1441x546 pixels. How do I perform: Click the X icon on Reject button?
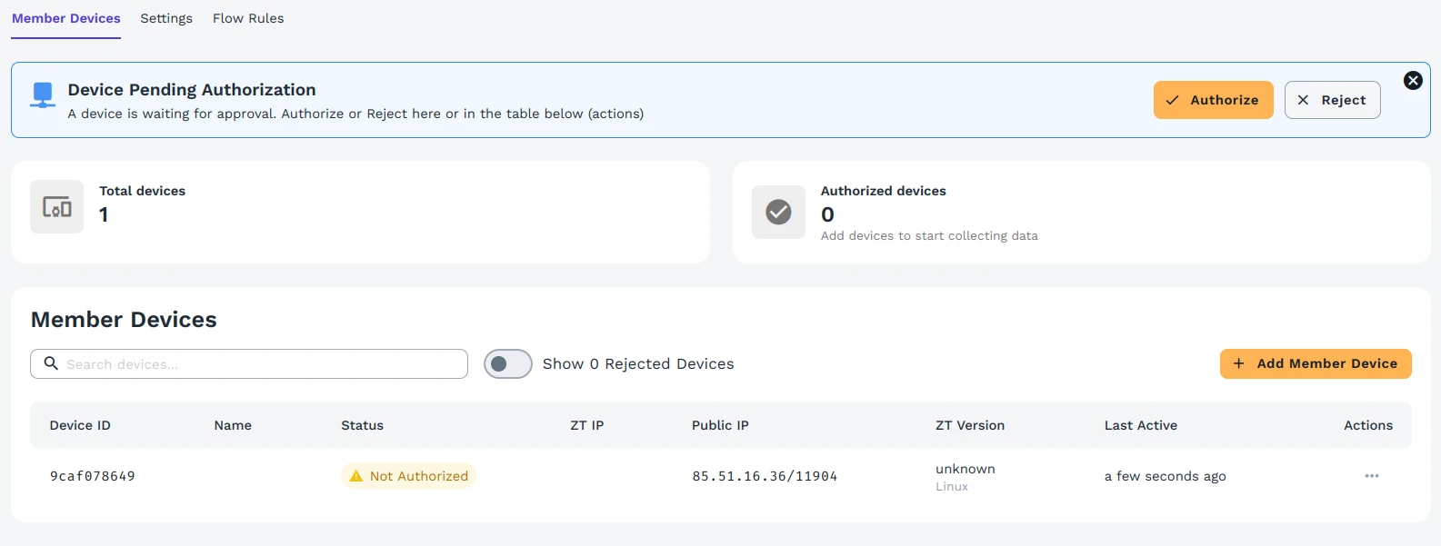point(1303,100)
